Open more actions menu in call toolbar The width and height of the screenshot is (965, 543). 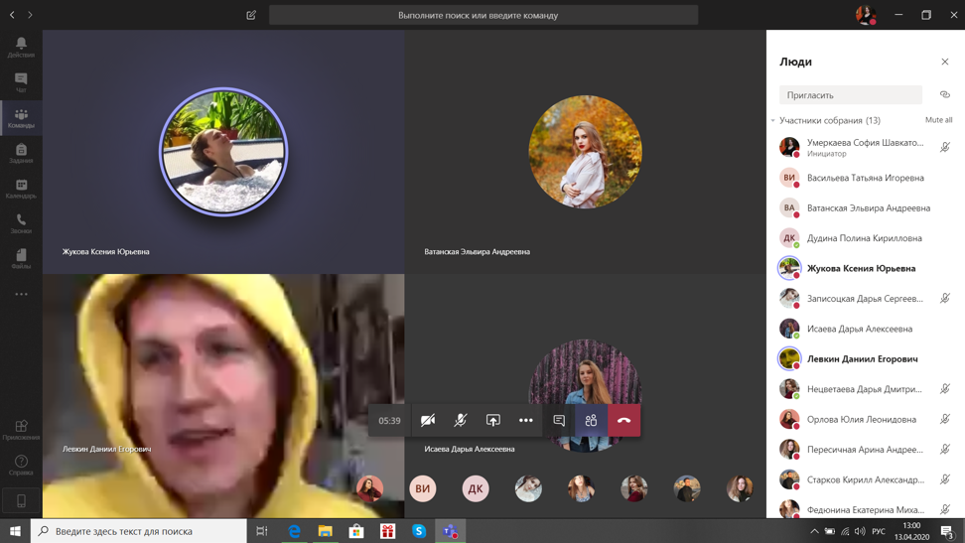(x=526, y=420)
